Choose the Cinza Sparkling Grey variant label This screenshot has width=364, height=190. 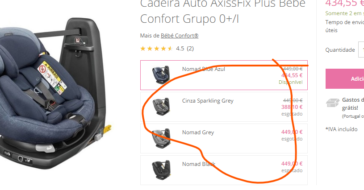pyautogui.click(x=208, y=101)
